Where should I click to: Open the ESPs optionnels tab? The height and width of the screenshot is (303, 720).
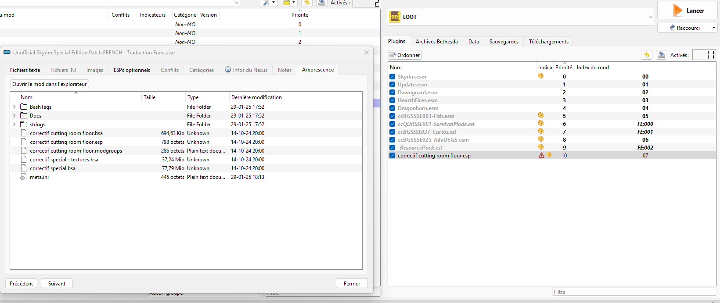click(x=132, y=70)
